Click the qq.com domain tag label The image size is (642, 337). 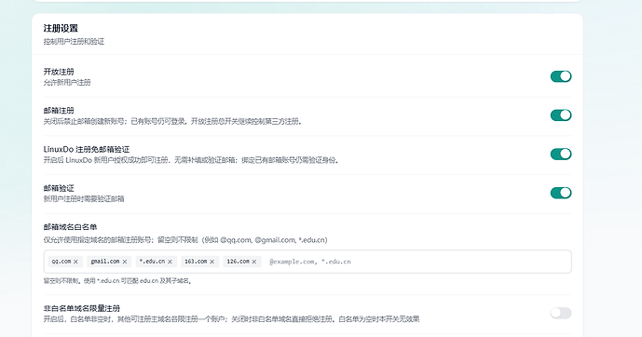[x=61, y=262]
